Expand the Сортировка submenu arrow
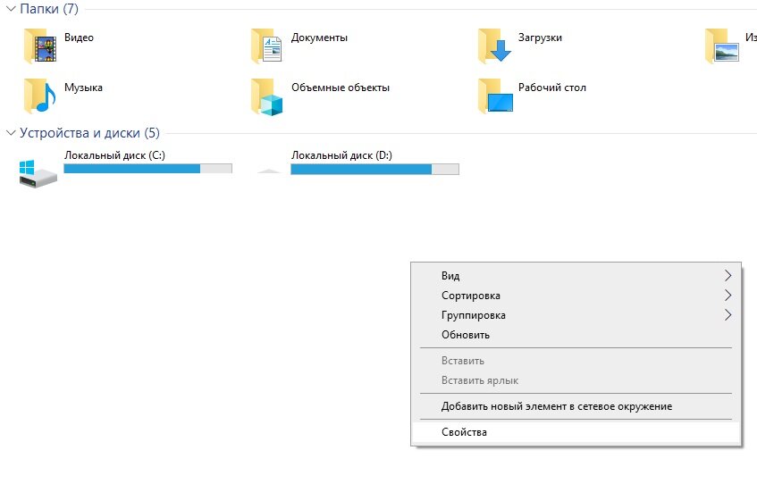The image size is (757, 492). click(728, 296)
